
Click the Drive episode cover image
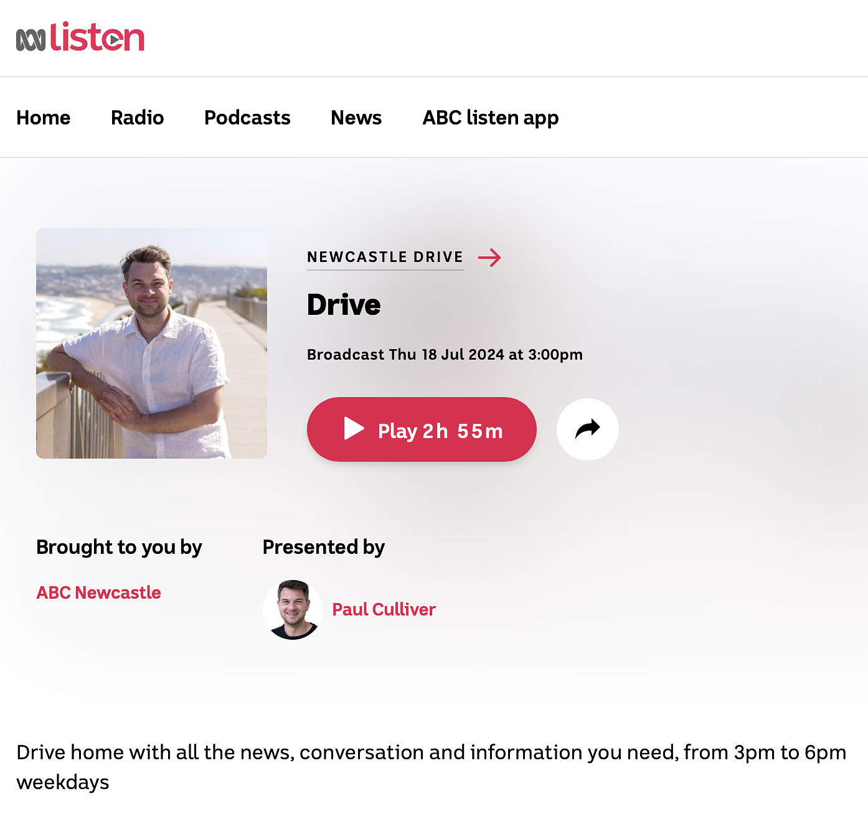point(151,343)
